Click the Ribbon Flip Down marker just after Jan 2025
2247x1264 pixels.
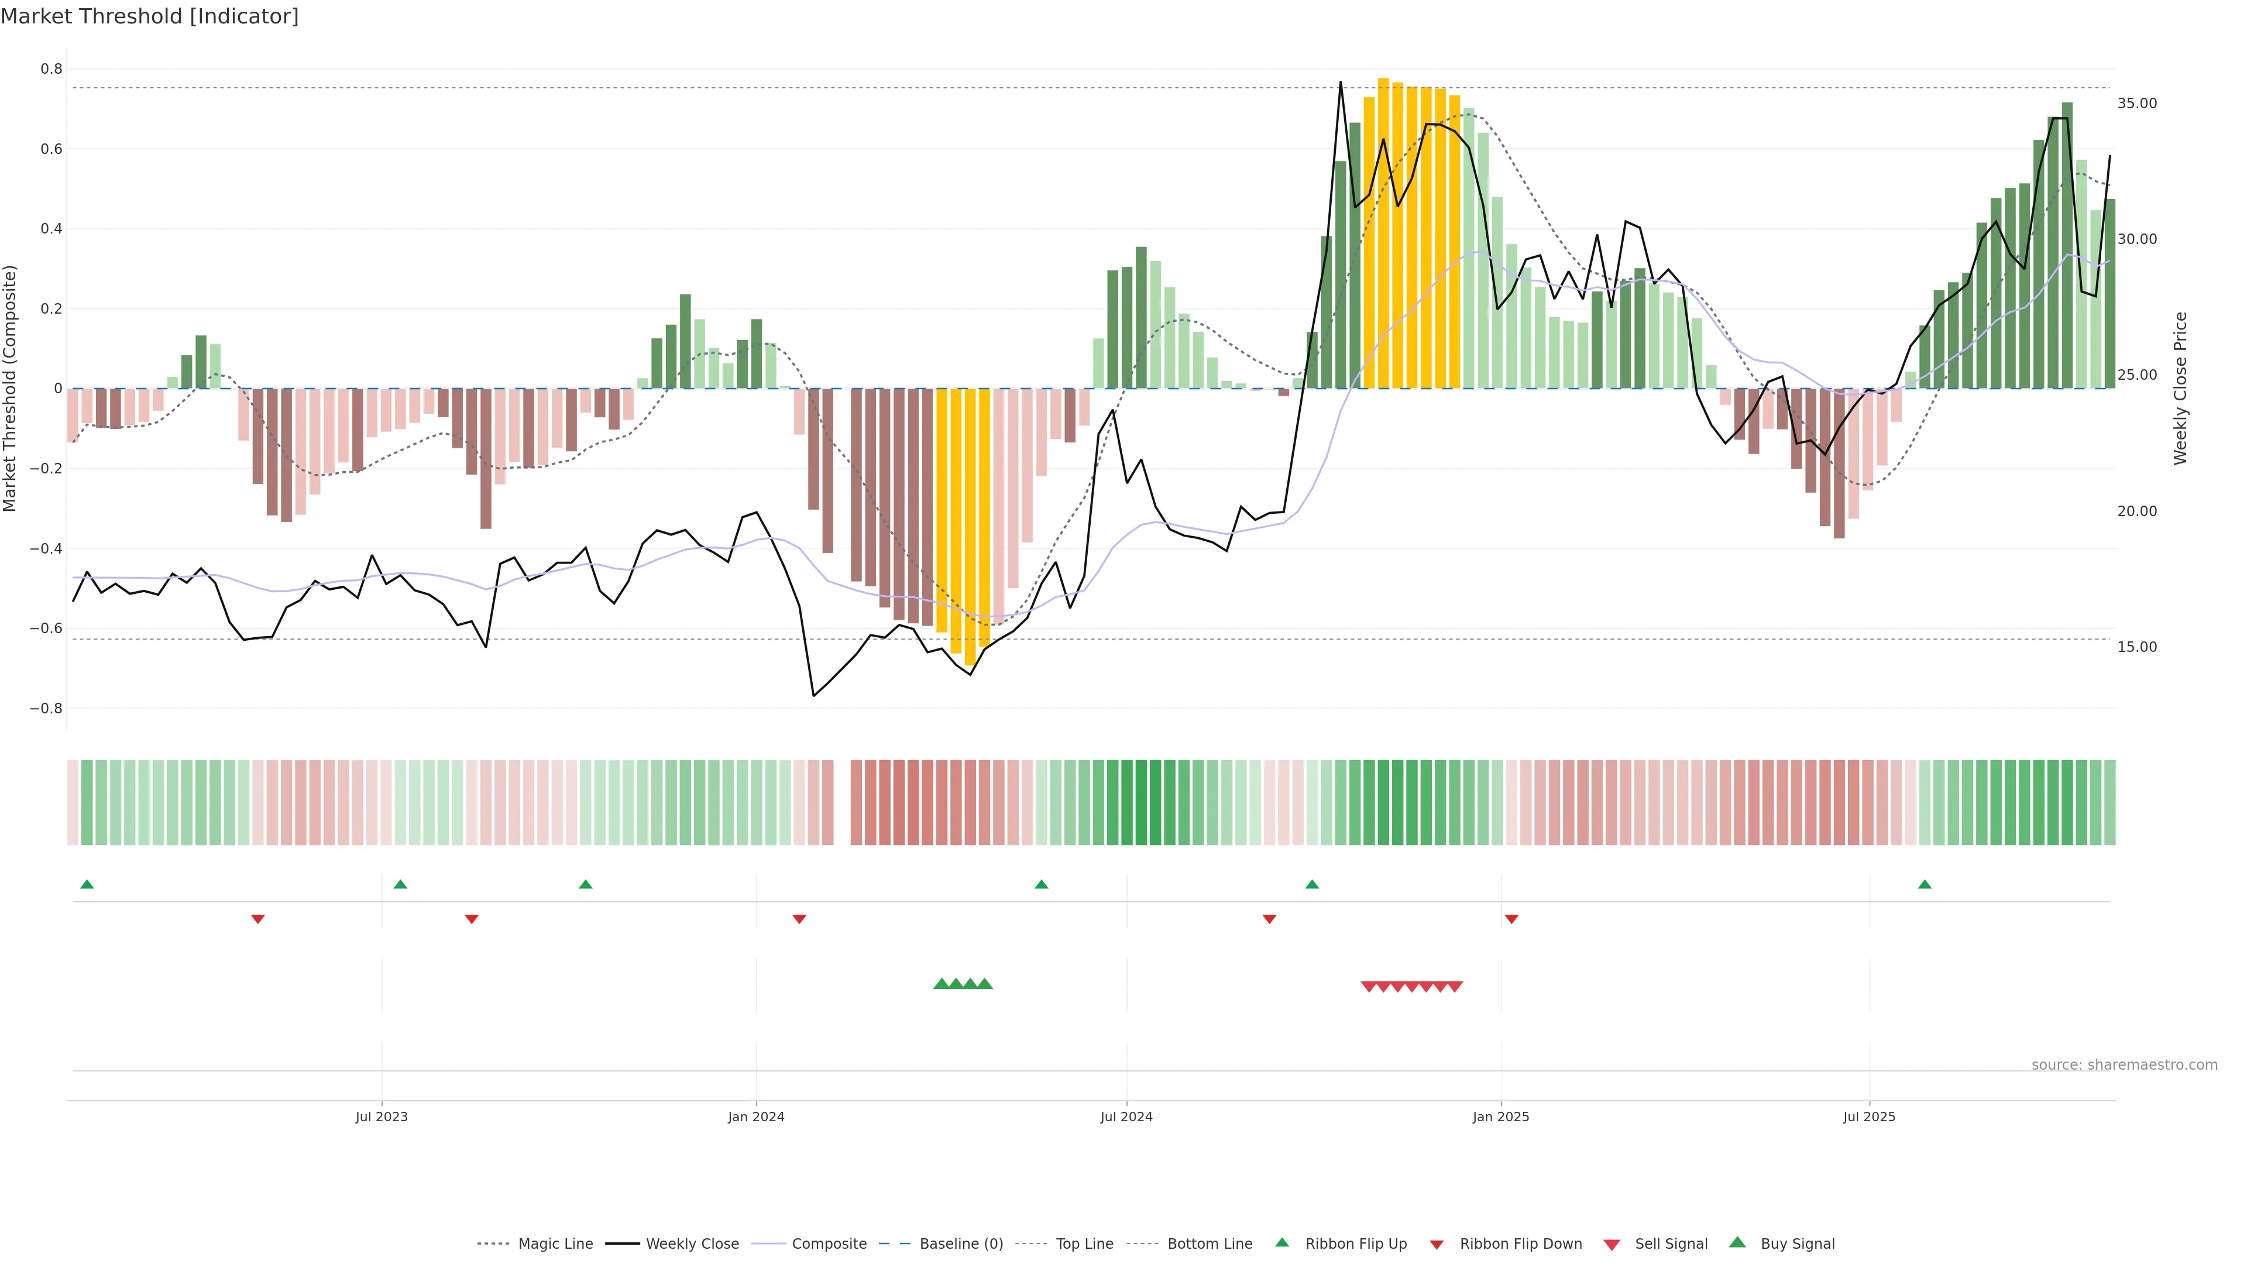click(x=1511, y=919)
